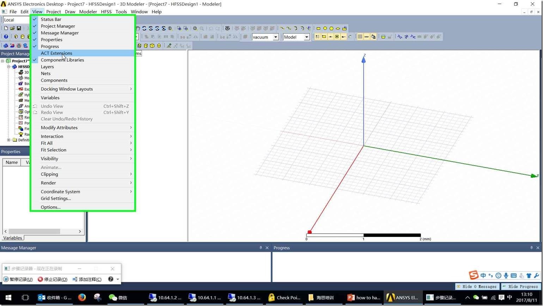Toggle the ruler display icon
This screenshot has height=306, width=543.
pyautogui.click(x=367, y=37)
